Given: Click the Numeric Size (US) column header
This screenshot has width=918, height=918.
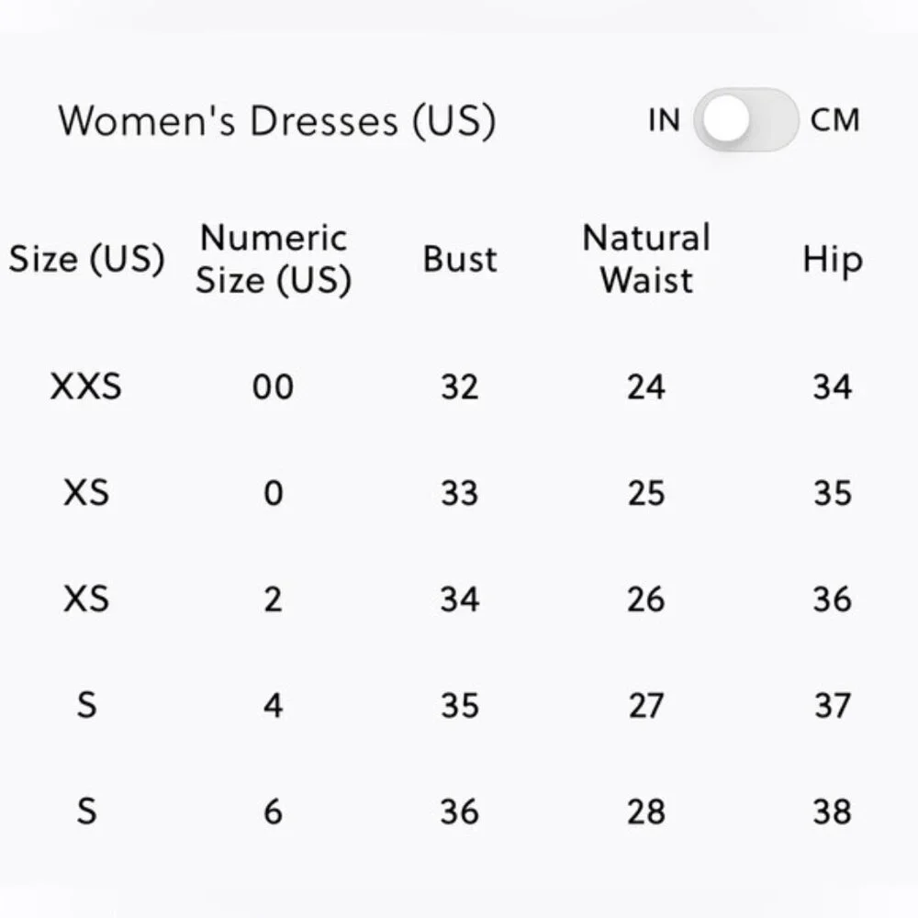Looking at the screenshot, I should click(274, 259).
